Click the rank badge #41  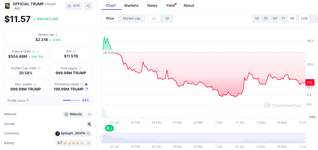(17, 9)
